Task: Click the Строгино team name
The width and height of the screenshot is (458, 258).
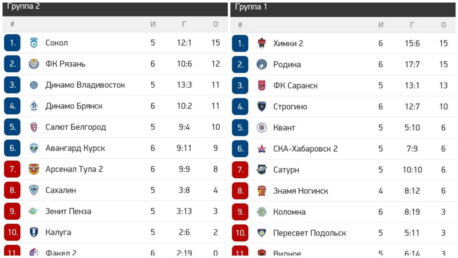Action: pos(290,106)
